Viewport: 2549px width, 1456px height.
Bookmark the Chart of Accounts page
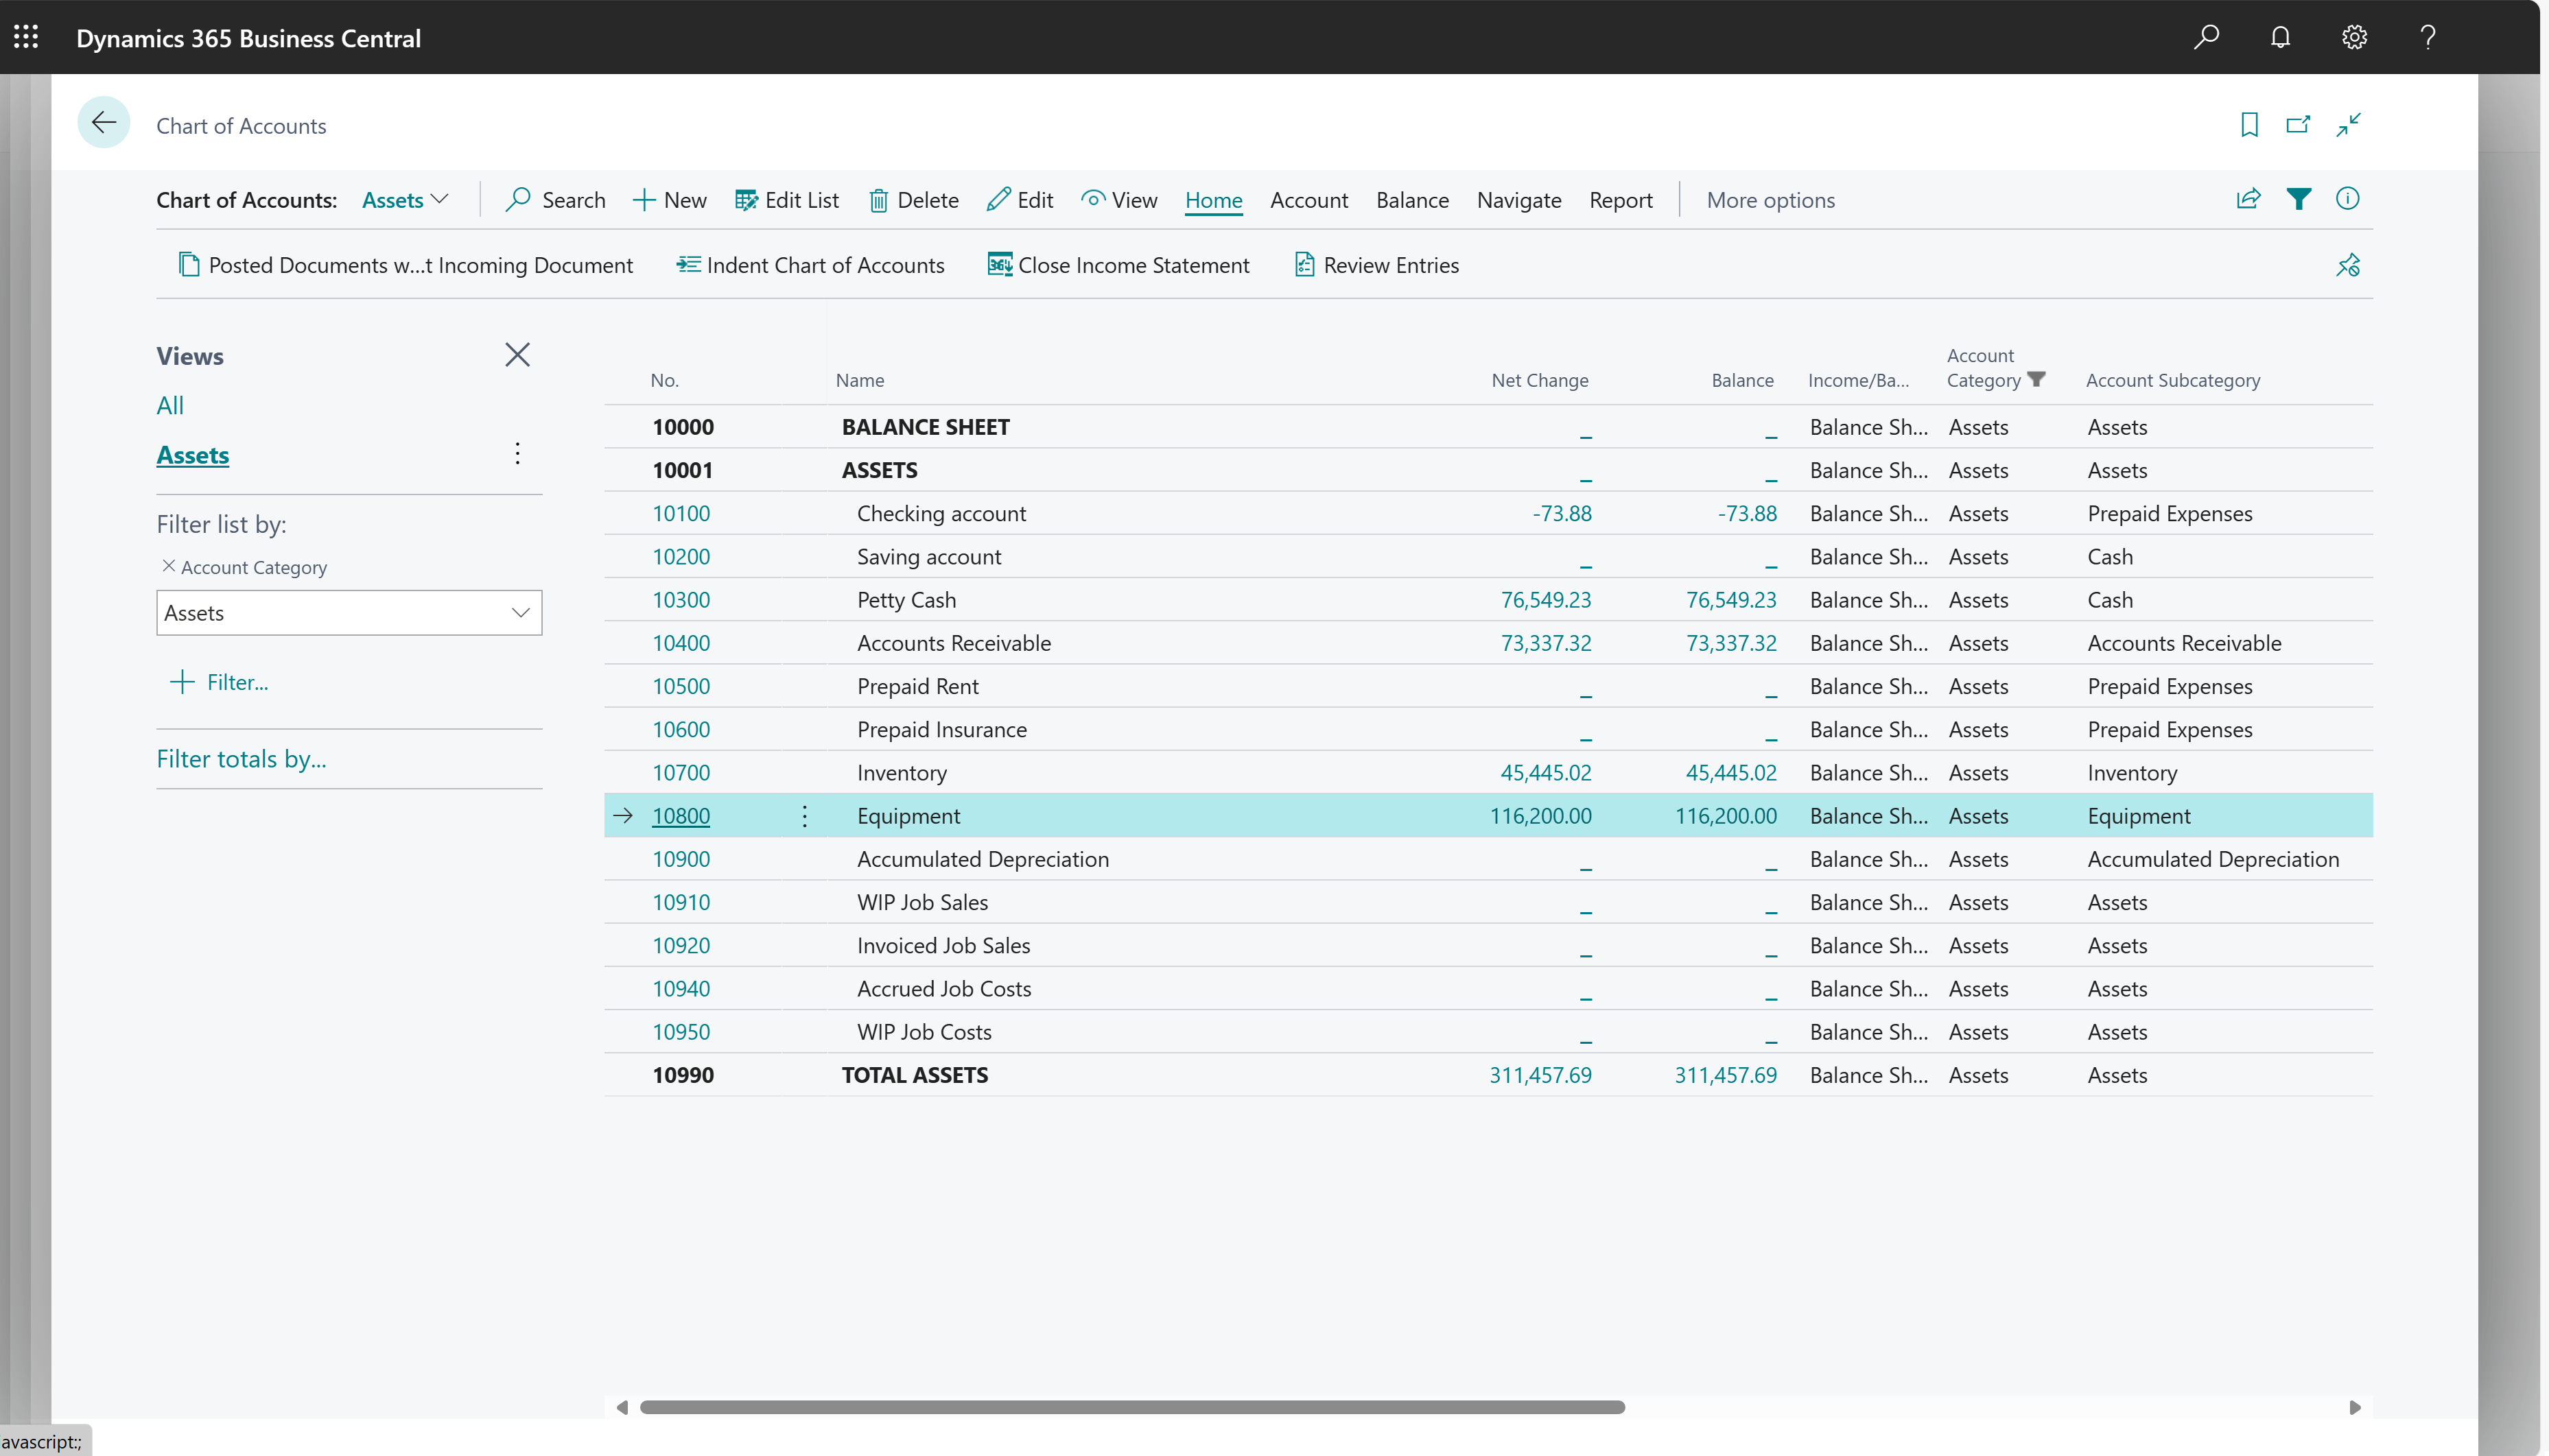(x=2249, y=124)
